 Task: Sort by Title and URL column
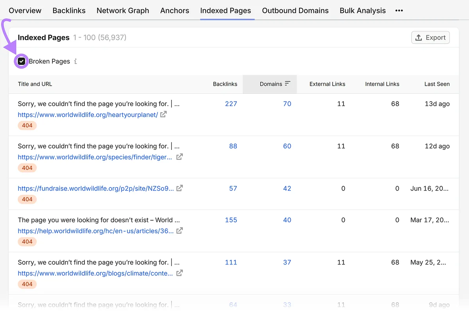[35, 84]
